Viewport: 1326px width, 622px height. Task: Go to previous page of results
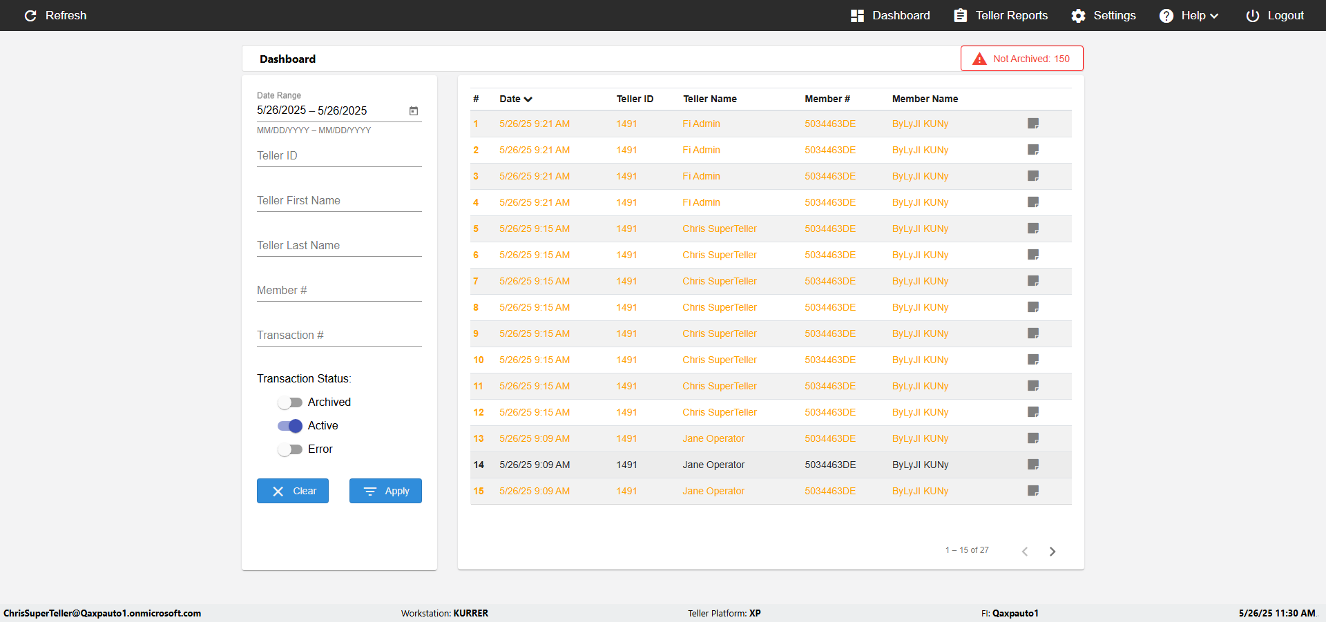(x=1025, y=551)
